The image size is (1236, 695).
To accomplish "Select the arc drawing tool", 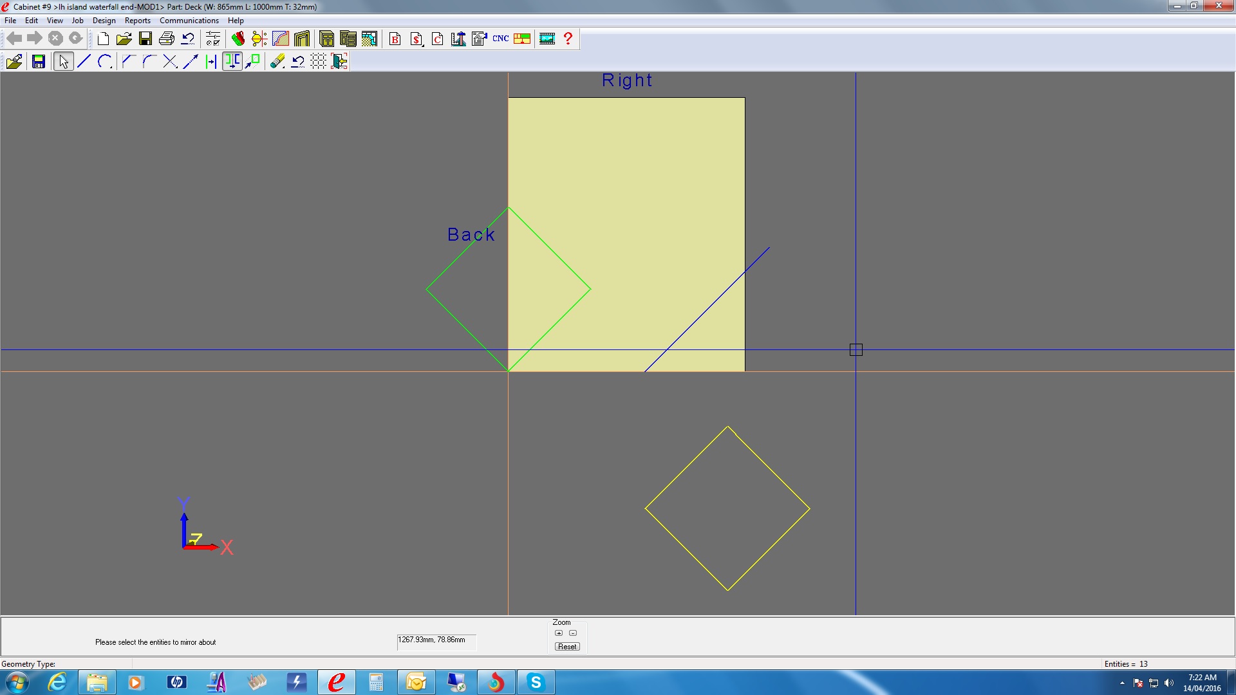I will [x=104, y=61].
